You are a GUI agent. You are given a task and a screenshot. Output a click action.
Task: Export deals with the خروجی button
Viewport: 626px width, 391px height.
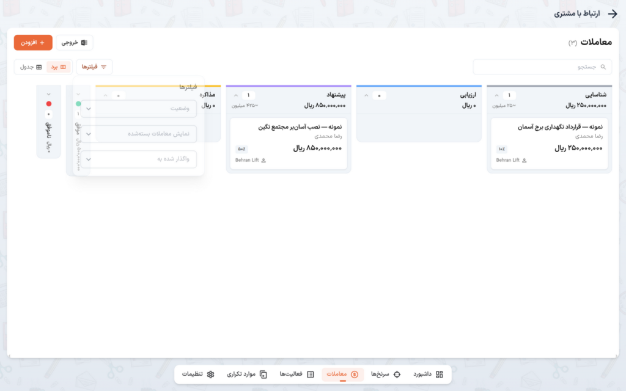(74, 43)
